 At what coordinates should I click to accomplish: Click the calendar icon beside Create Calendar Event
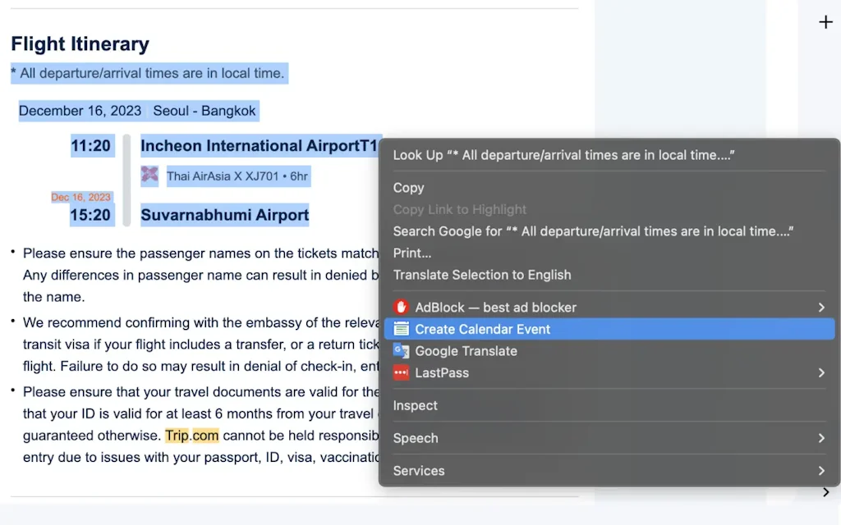click(x=402, y=329)
